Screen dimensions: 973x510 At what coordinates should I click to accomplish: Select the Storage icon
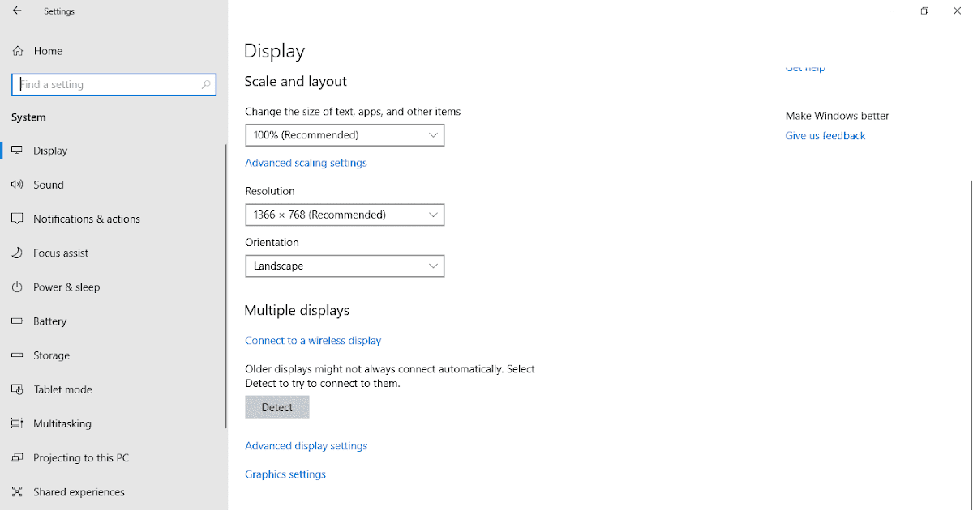pos(18,355)
